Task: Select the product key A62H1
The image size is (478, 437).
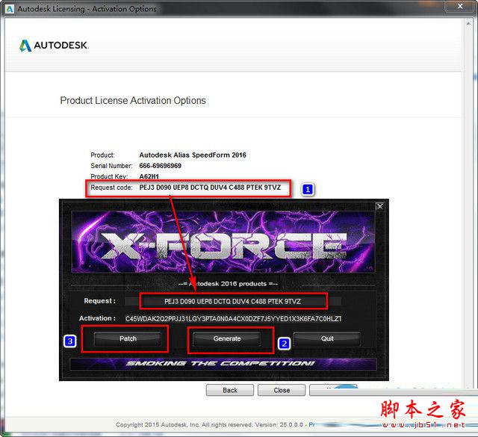Action: coord(149,176)
